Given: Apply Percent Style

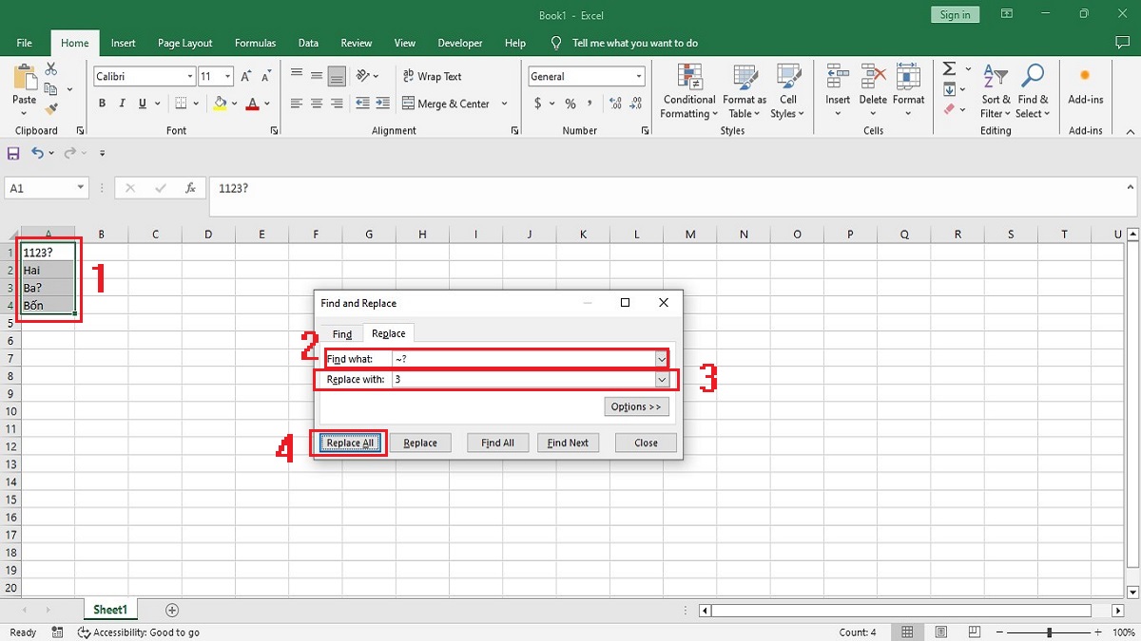Looking at the screenshot, I should coord(570,104).
